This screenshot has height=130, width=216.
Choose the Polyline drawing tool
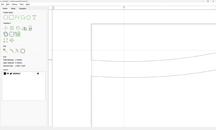(17, 17)
